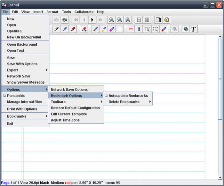Open the Help menu
Screen dimensions: 224x186
pyautogui.click(x=100, y=12)
